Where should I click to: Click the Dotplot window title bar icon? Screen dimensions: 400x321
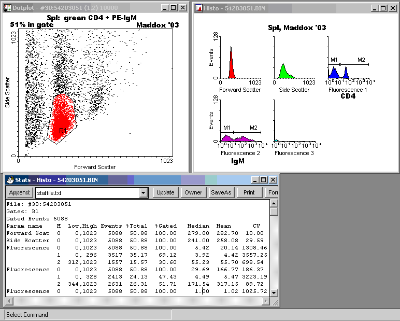pyautogui.click(x=7, y=8)
